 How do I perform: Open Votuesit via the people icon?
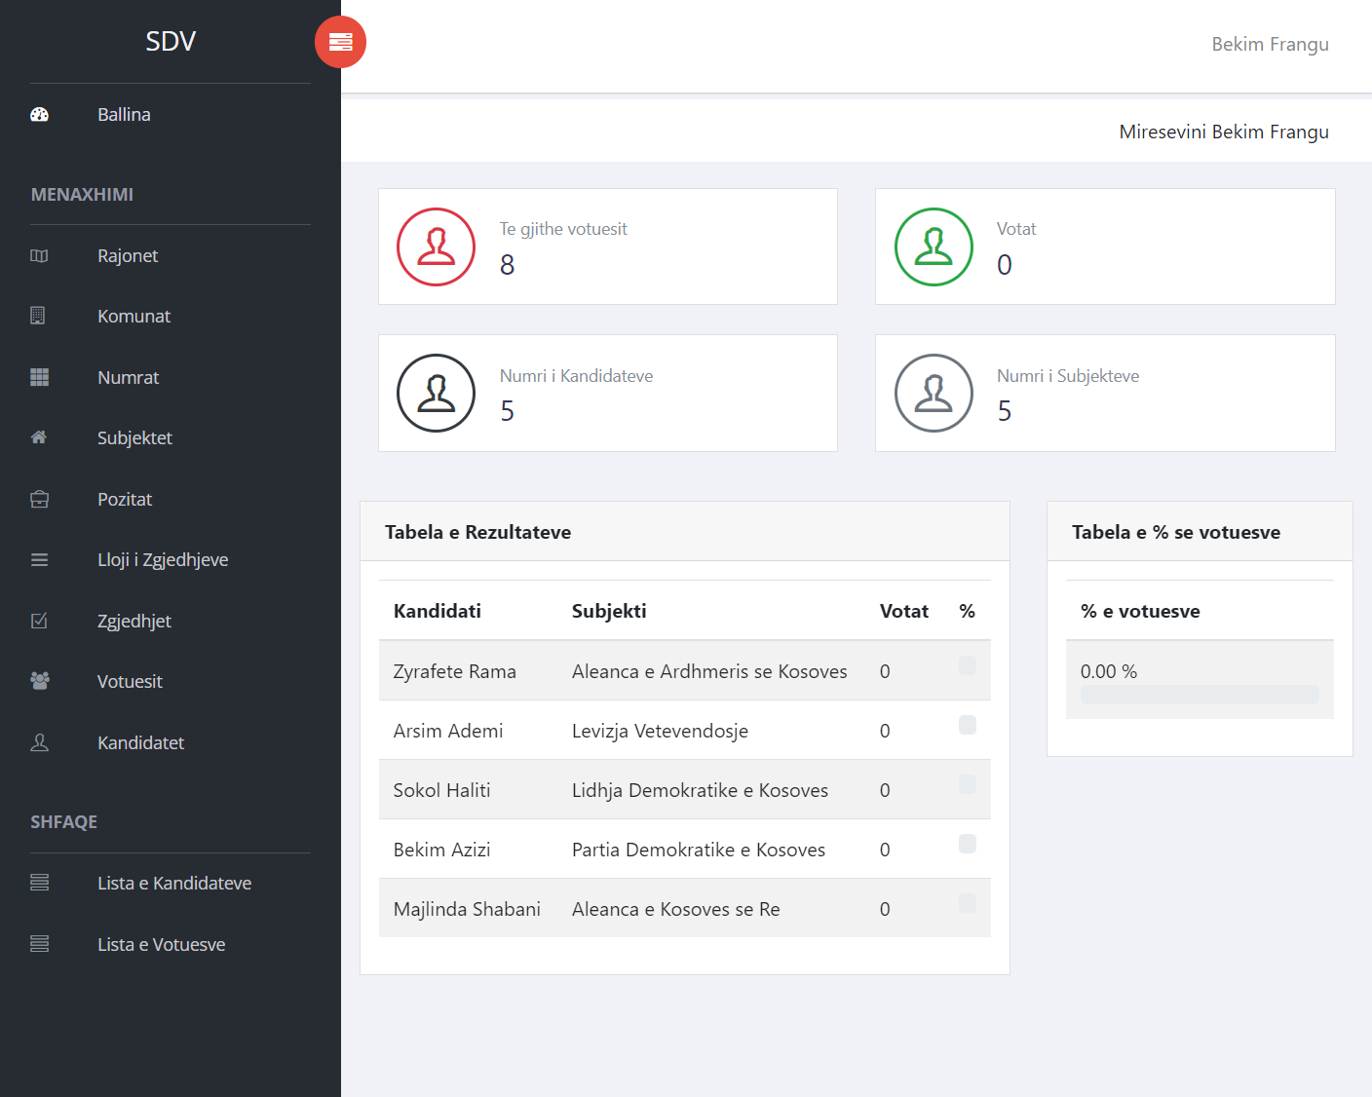point(39,681)
